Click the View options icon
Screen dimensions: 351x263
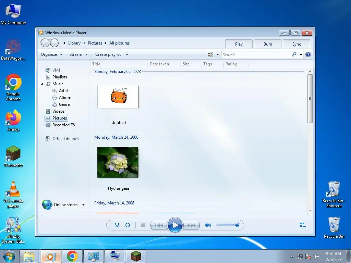tap(210, 54)
